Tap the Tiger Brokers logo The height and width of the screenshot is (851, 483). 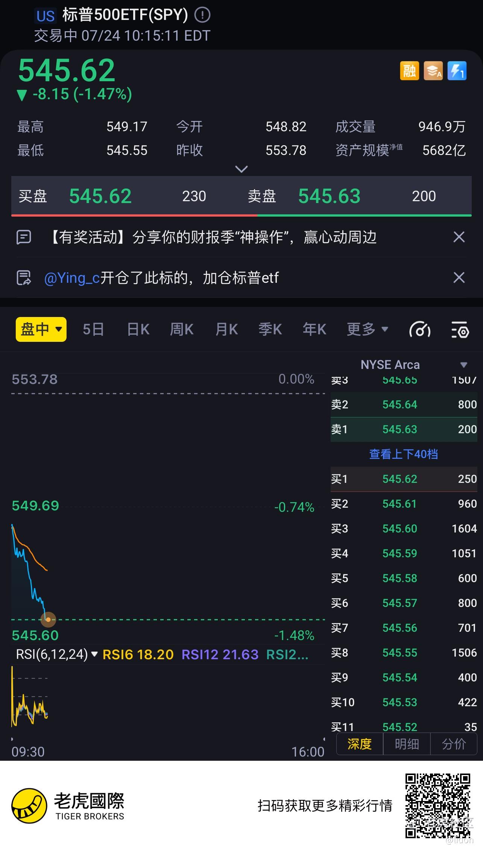[x=68, y=805]
